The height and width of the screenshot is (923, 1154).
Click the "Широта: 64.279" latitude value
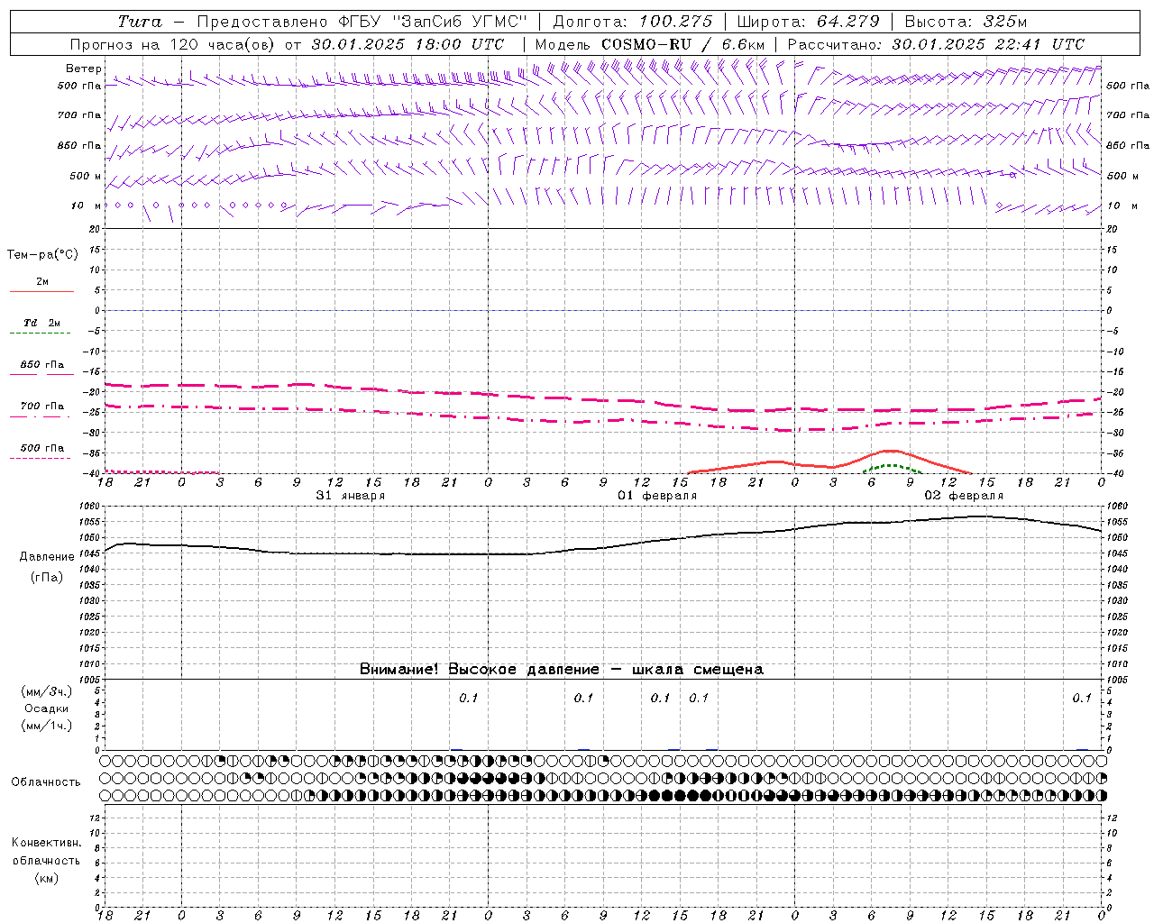[808, 22]
